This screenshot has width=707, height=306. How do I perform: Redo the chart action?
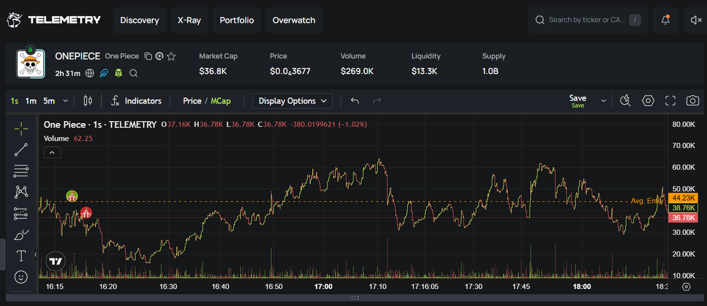pos(377,101)
